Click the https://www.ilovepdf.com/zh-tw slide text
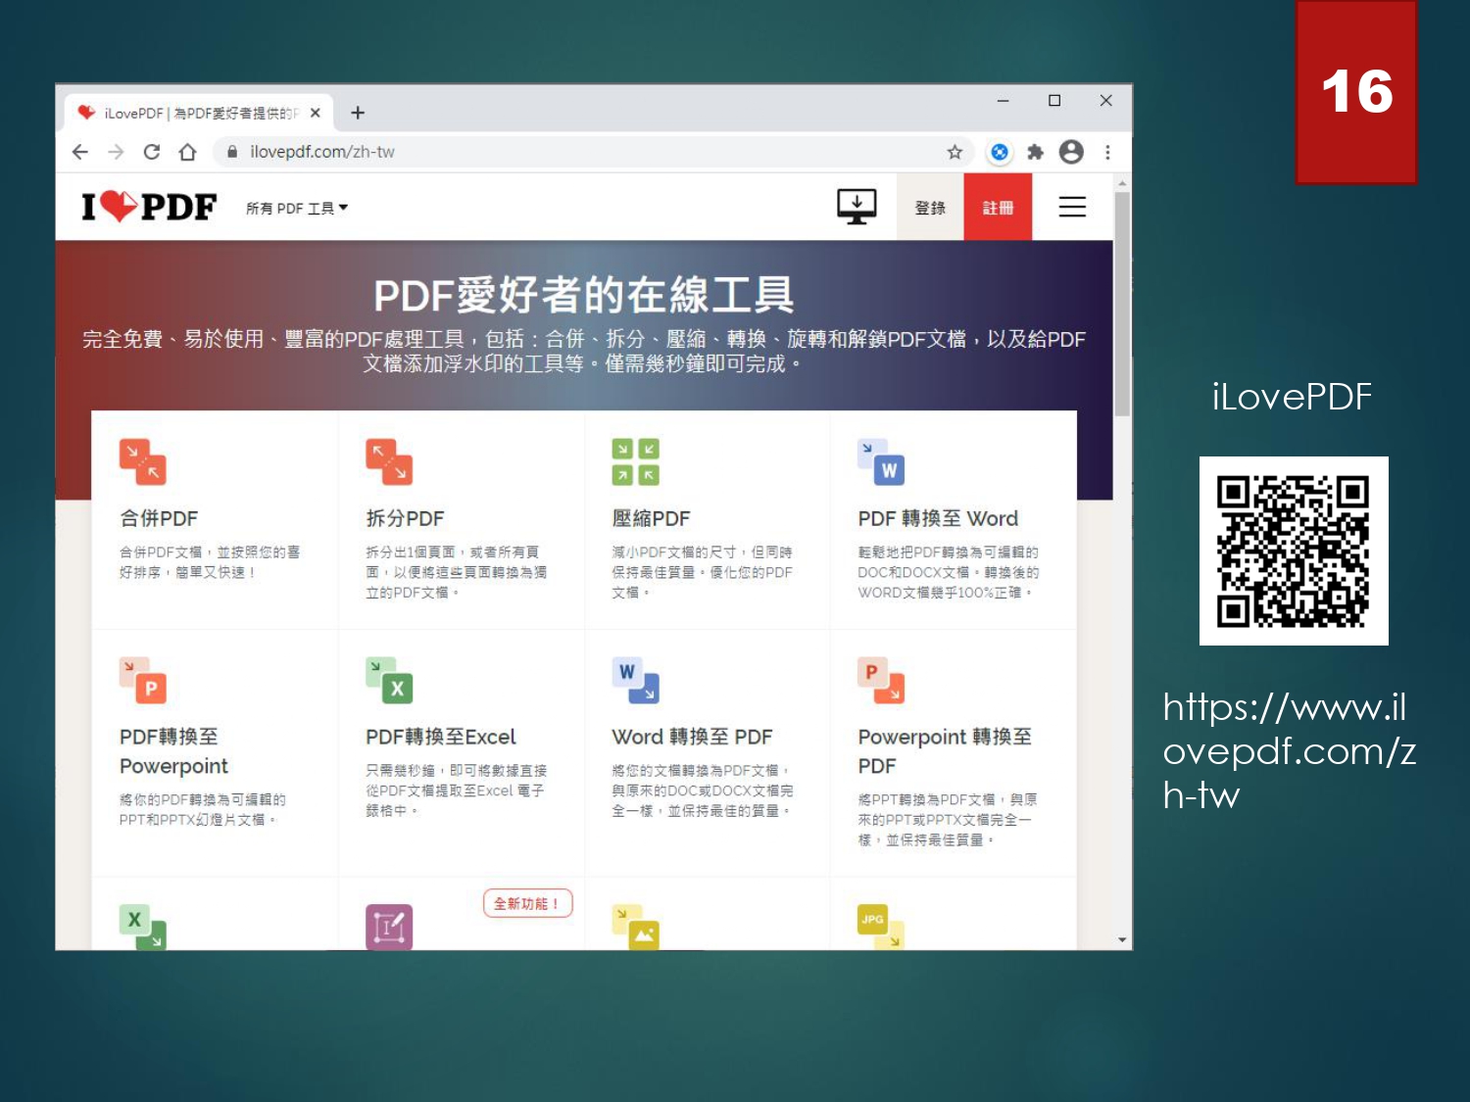The image size is (1470, 1102). click(1290, 751)
